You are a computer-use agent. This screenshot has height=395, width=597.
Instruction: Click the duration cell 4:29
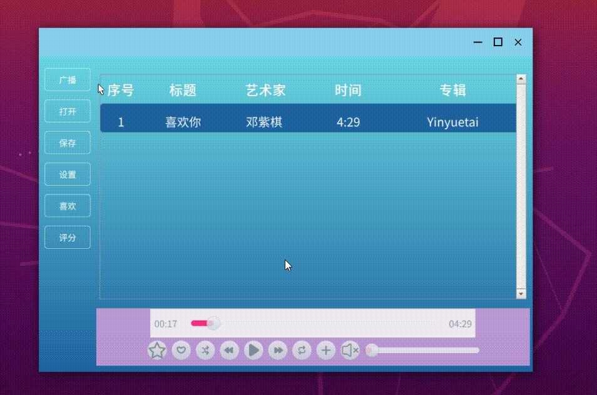(348, 122)
